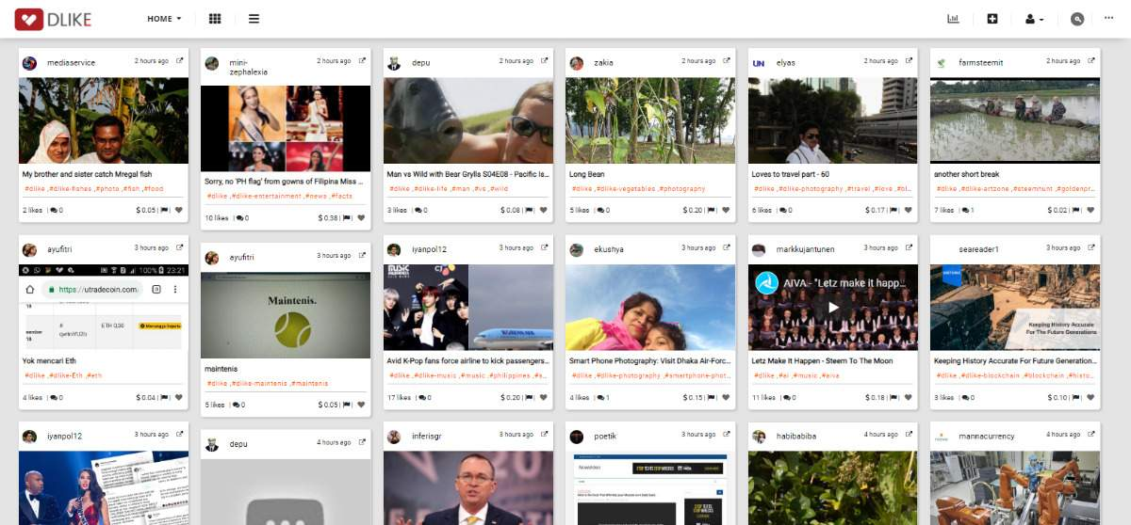Expand the user account dropdown

coord(1034,19)
